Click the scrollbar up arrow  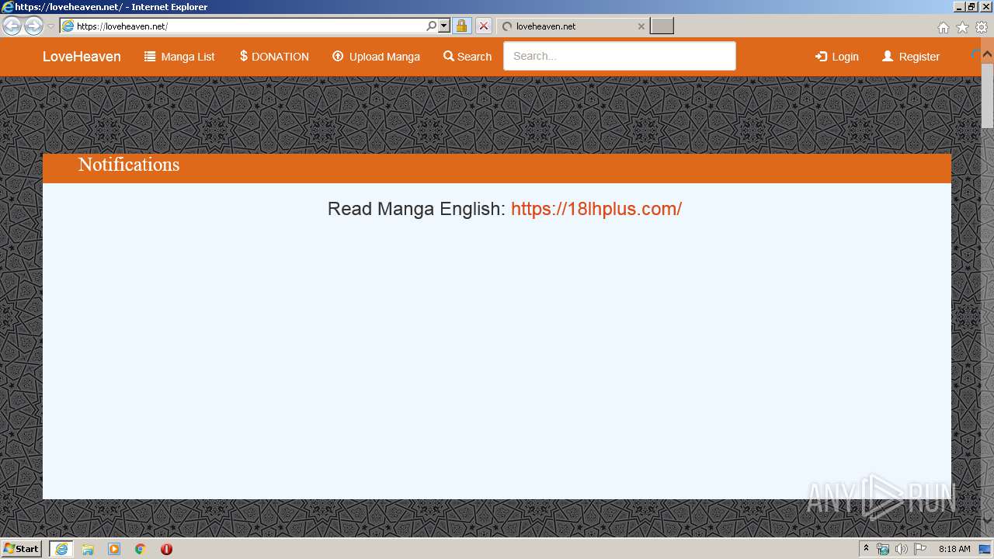click(987, 54)
